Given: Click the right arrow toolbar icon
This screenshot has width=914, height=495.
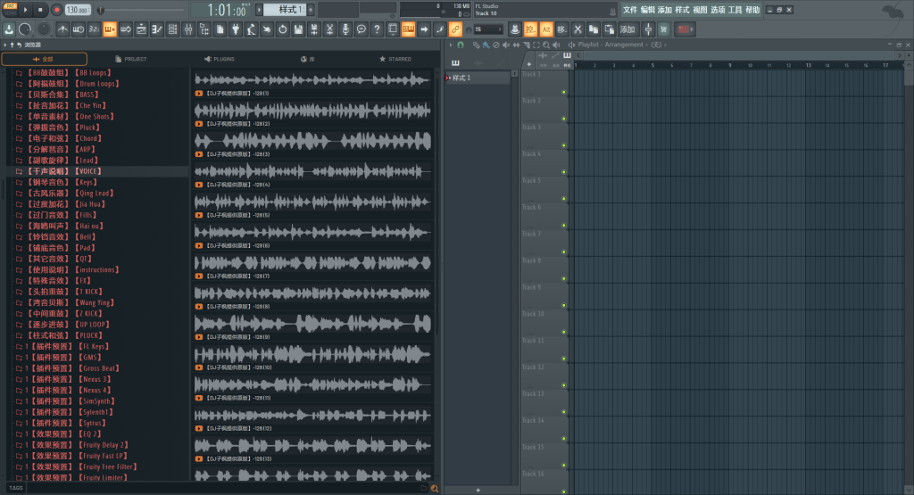Looking at the screenshot, I should pos(424,29).
